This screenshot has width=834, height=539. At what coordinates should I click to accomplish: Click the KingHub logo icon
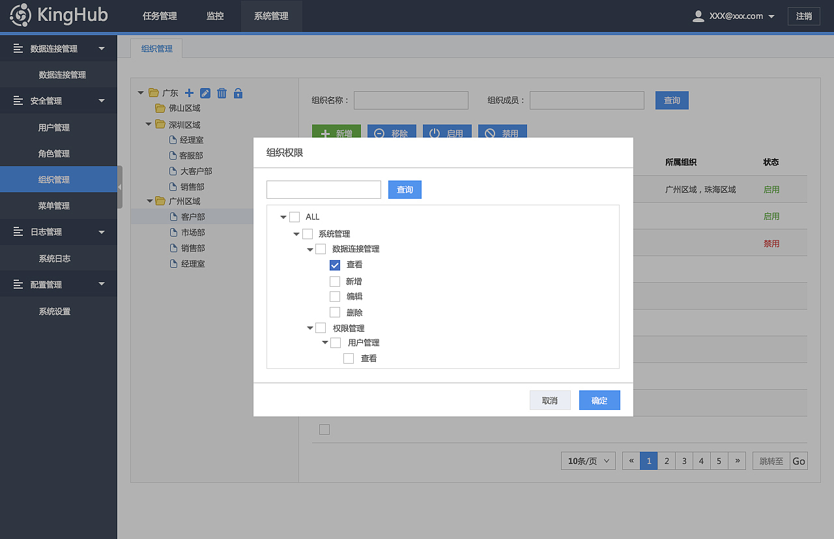(x=20, y=16)
